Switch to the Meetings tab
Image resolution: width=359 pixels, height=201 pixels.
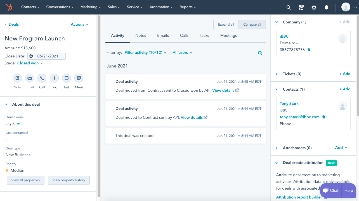[228, 36]
